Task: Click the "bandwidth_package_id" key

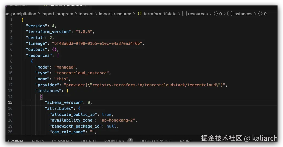Action: (x=76, y=126)
